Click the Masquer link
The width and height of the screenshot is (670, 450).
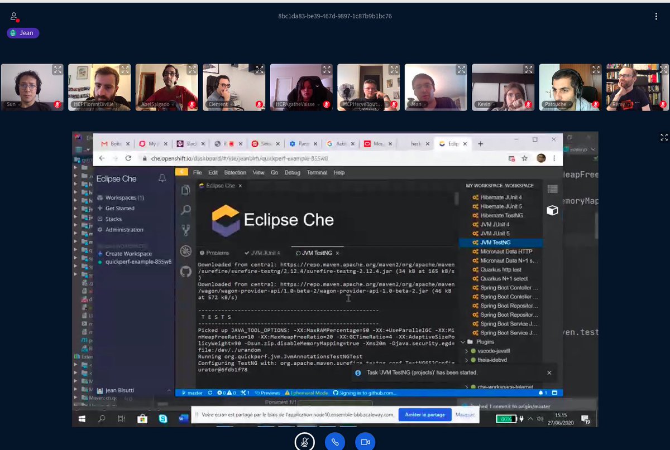(x=465, y=415)
